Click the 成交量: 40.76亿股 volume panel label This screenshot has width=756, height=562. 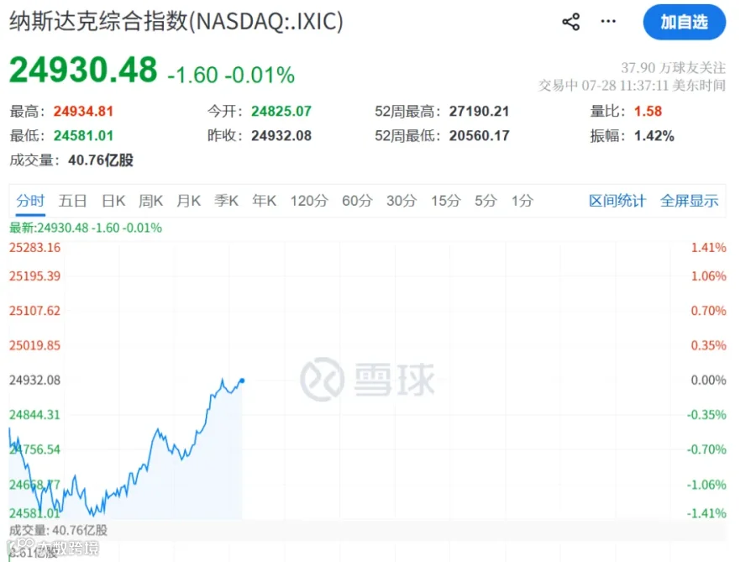[x=58, y=530]
